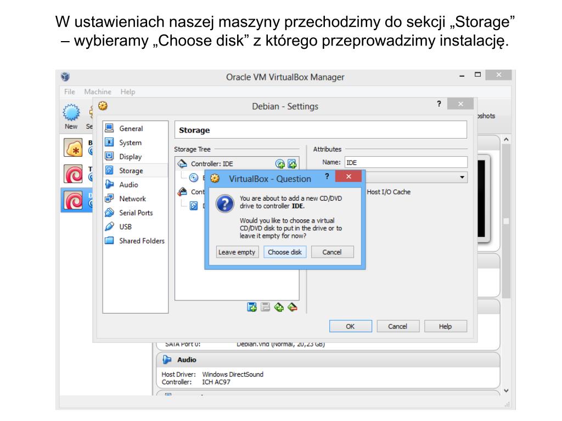Click Cancel in the Debian - Settings window

click(x=397, y=326)
